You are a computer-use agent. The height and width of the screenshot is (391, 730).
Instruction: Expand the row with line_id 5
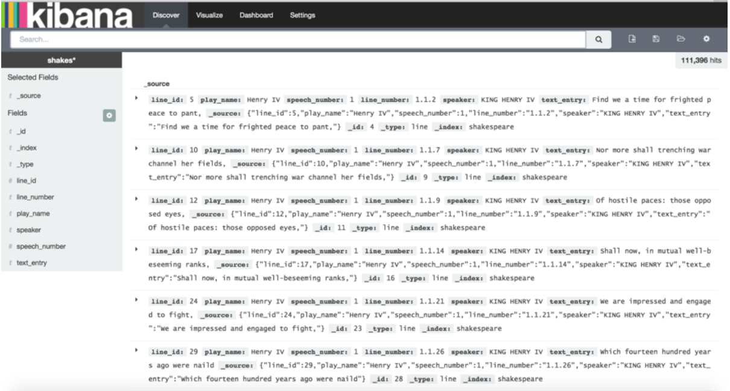tap(136, 98)
